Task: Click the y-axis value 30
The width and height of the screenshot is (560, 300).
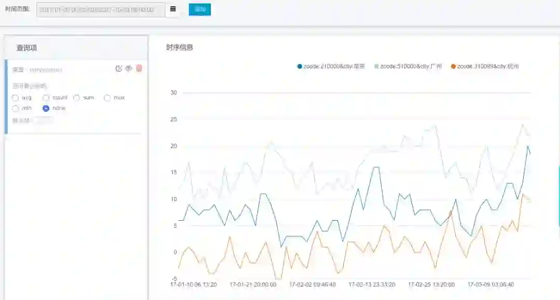Action: click(174, 93)
